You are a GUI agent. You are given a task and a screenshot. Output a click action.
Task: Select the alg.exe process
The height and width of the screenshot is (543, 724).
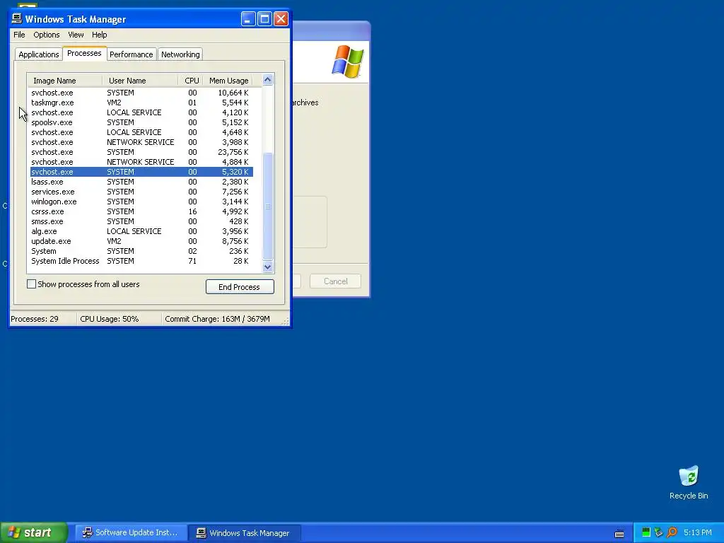141,231
